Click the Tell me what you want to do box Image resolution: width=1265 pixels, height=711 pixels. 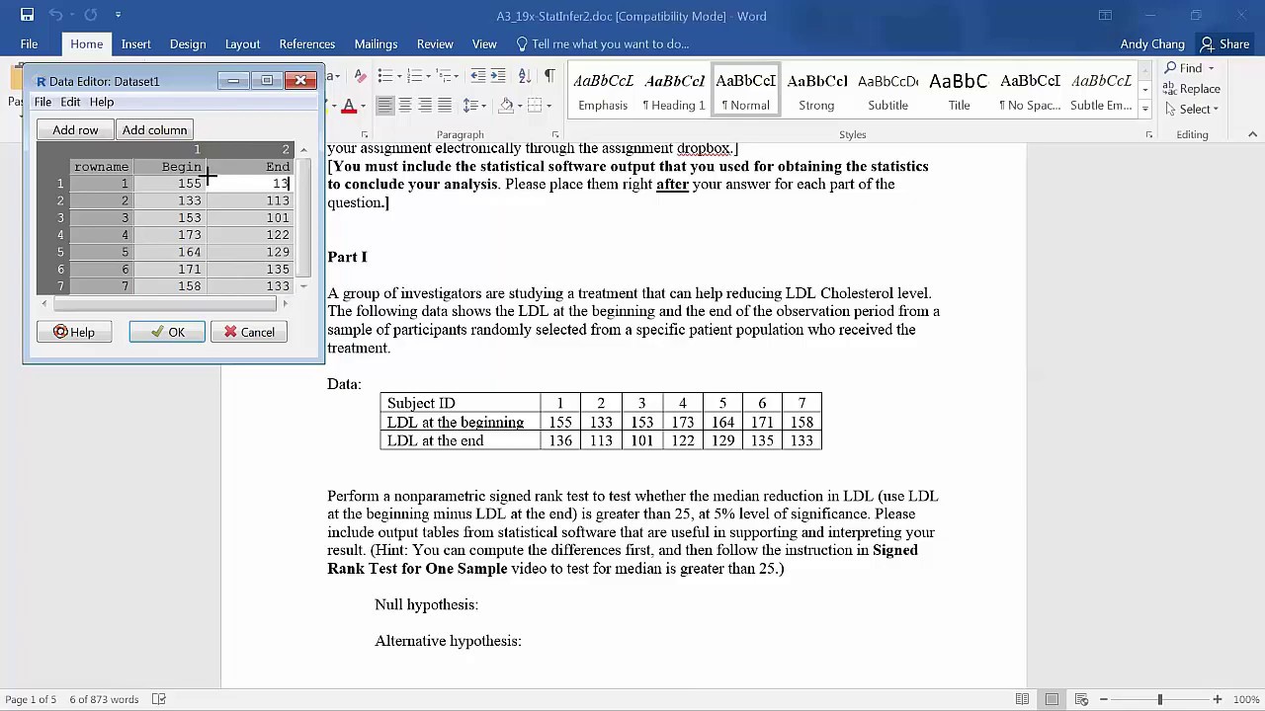(603, 43)
